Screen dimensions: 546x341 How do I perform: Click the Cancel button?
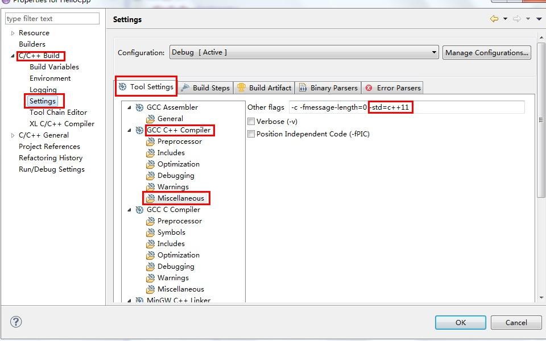[x=516, y=323]
